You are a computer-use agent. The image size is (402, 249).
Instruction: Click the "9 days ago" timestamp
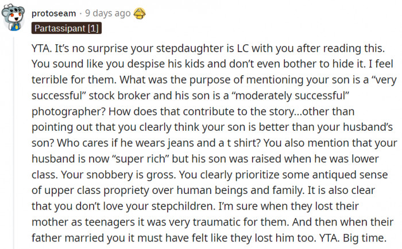[x=108, y=13]
